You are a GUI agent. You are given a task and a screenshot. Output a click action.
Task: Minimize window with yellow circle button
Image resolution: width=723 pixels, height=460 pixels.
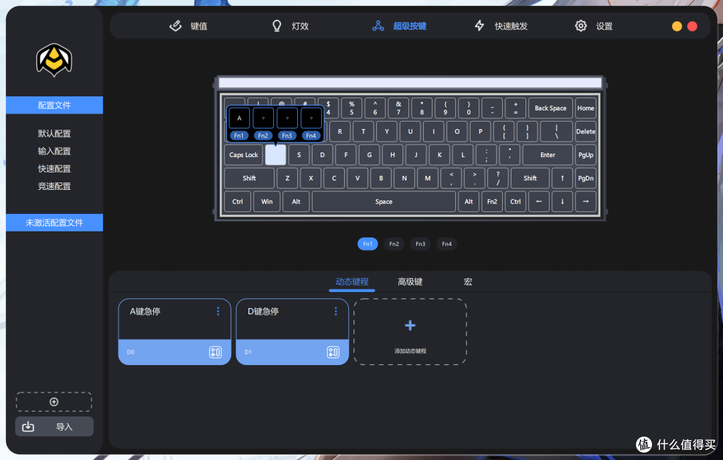click(676, 26)
